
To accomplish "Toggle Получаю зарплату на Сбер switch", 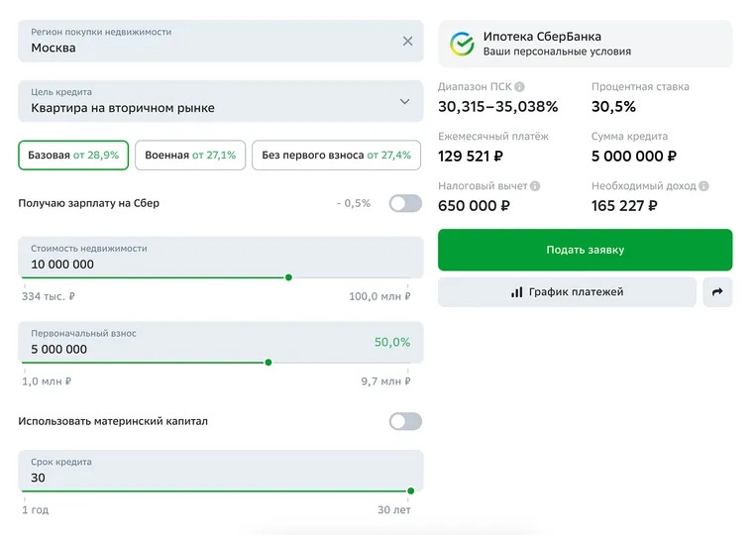I will [405, 203].
